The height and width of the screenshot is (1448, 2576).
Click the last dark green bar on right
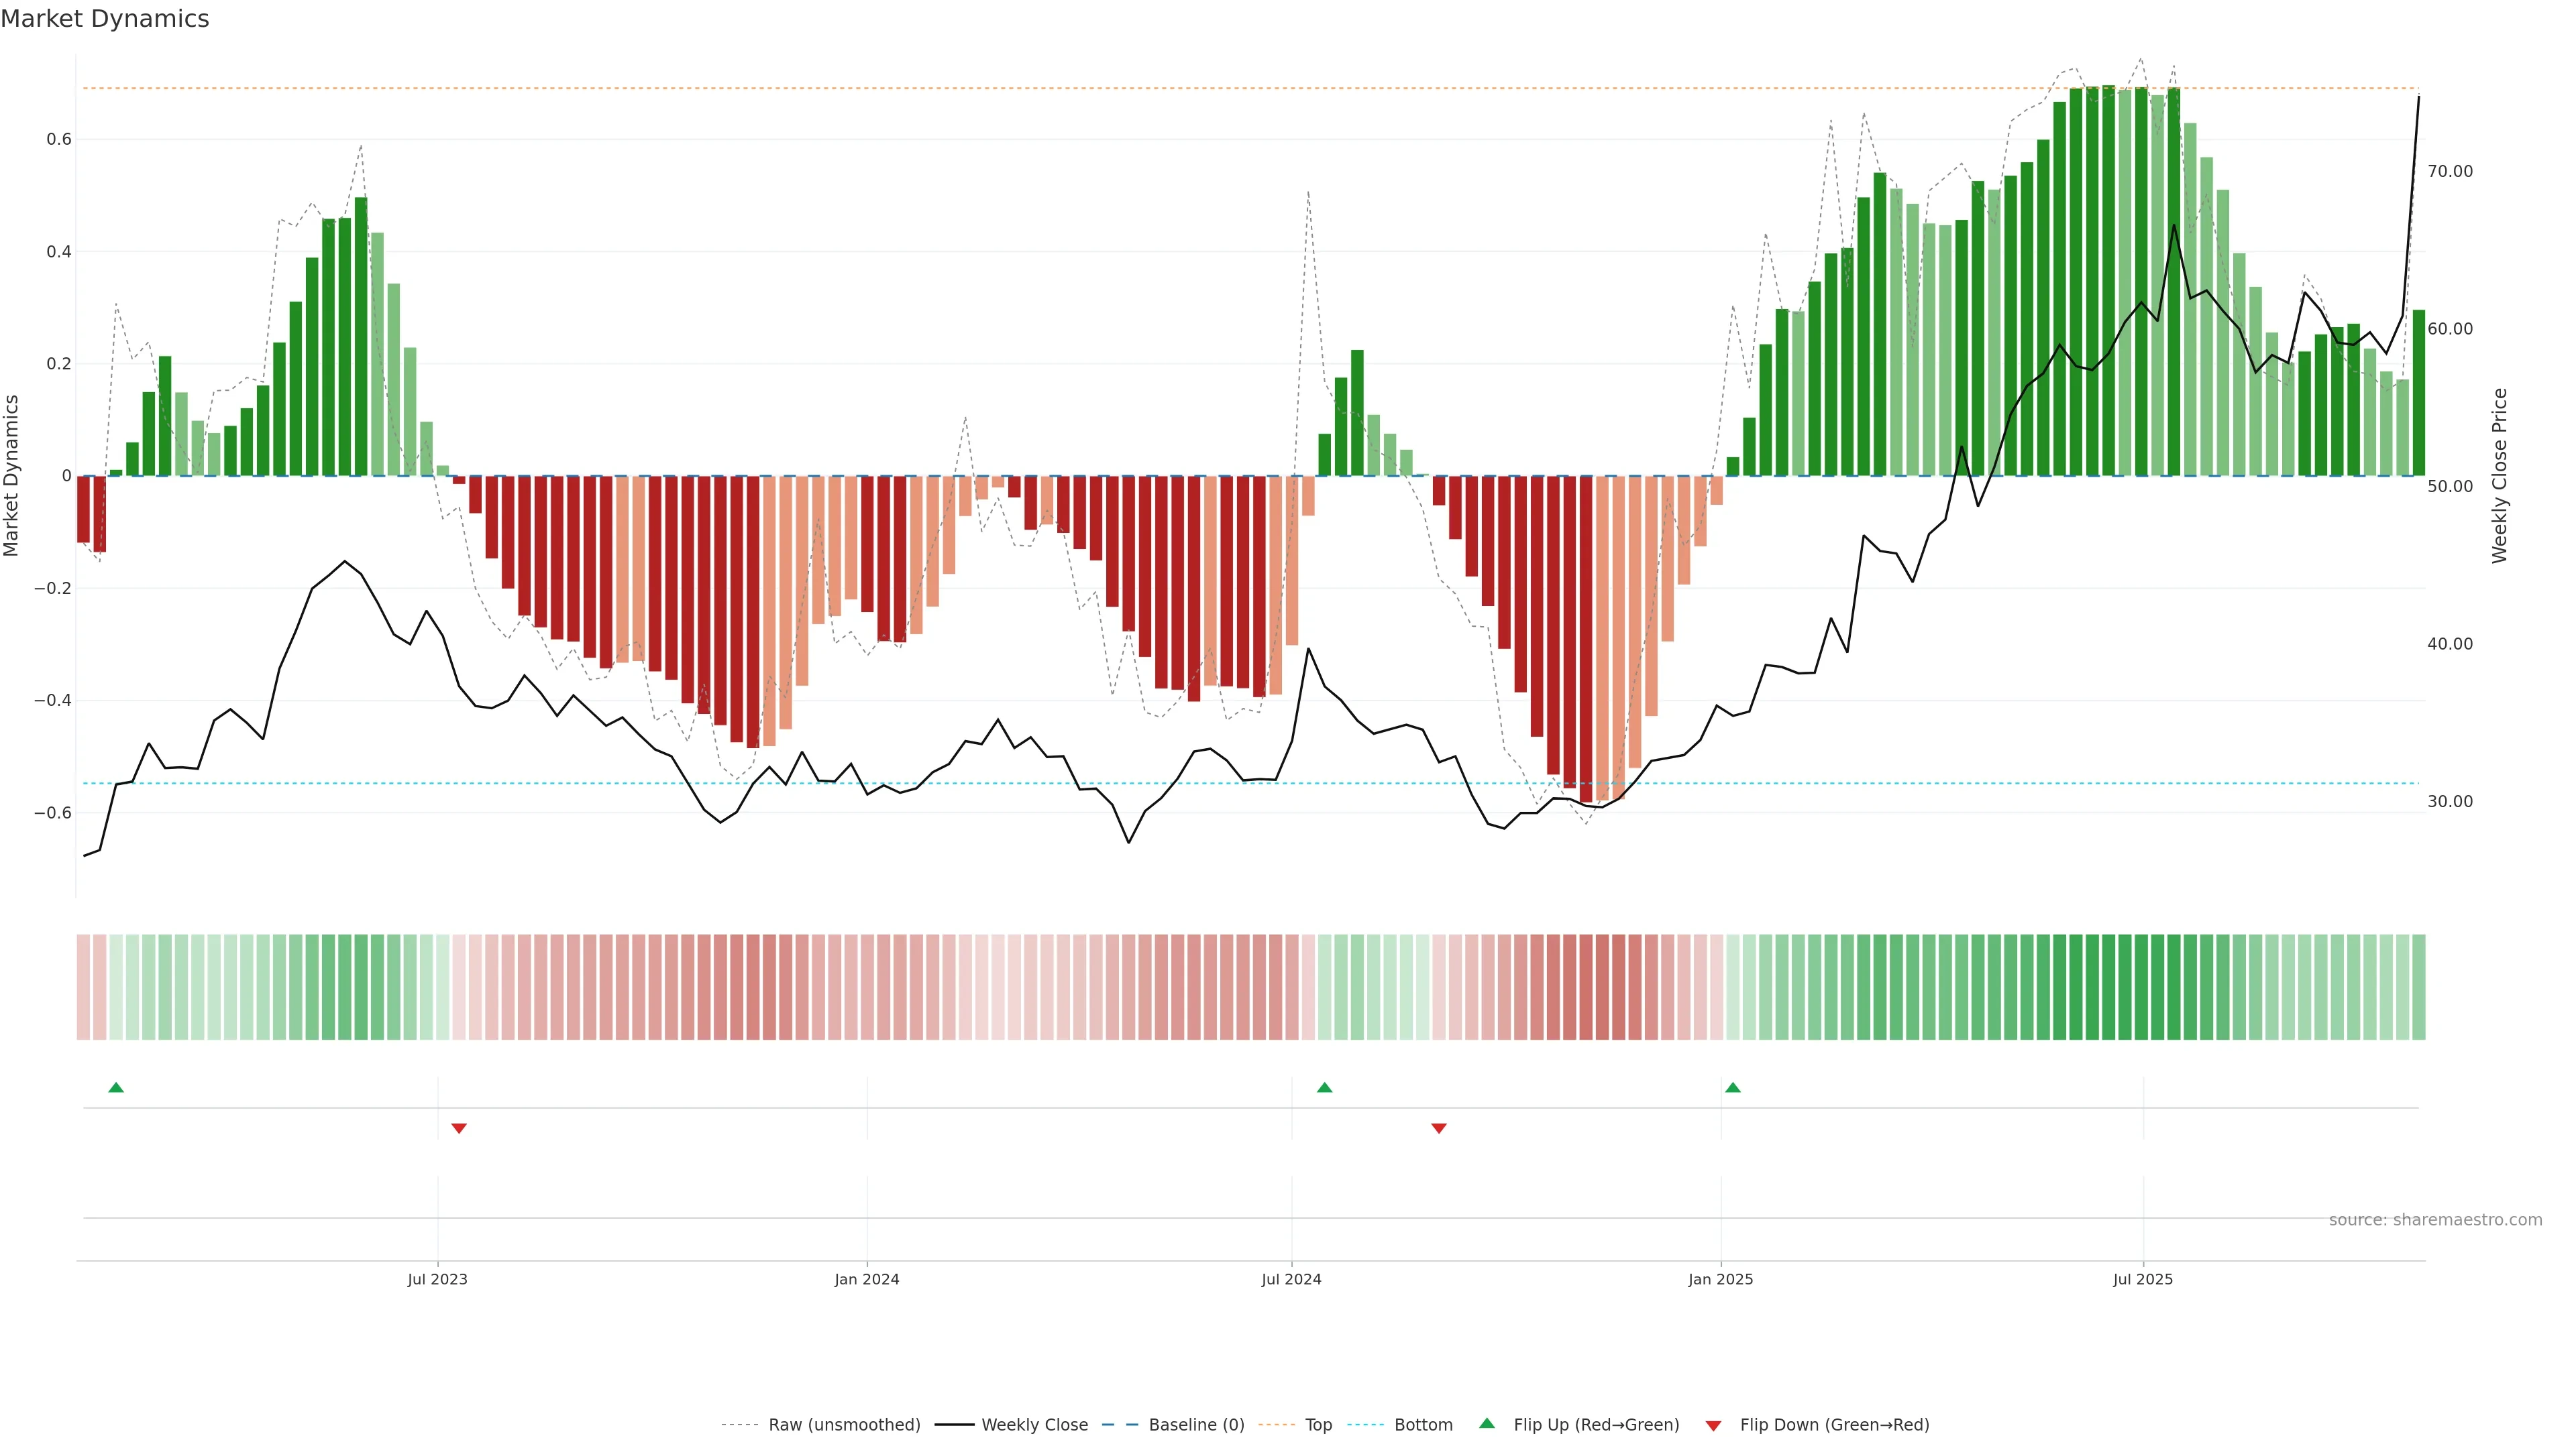pyautogui.click(x=2418, y=393)
